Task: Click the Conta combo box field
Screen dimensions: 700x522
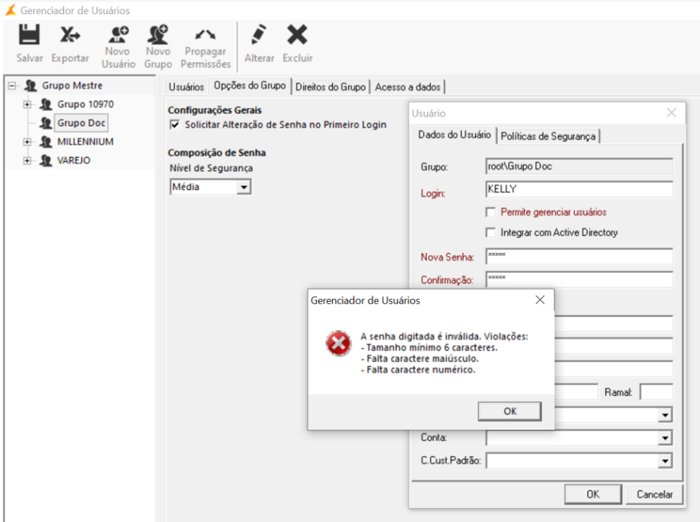Action: point(579,438)
